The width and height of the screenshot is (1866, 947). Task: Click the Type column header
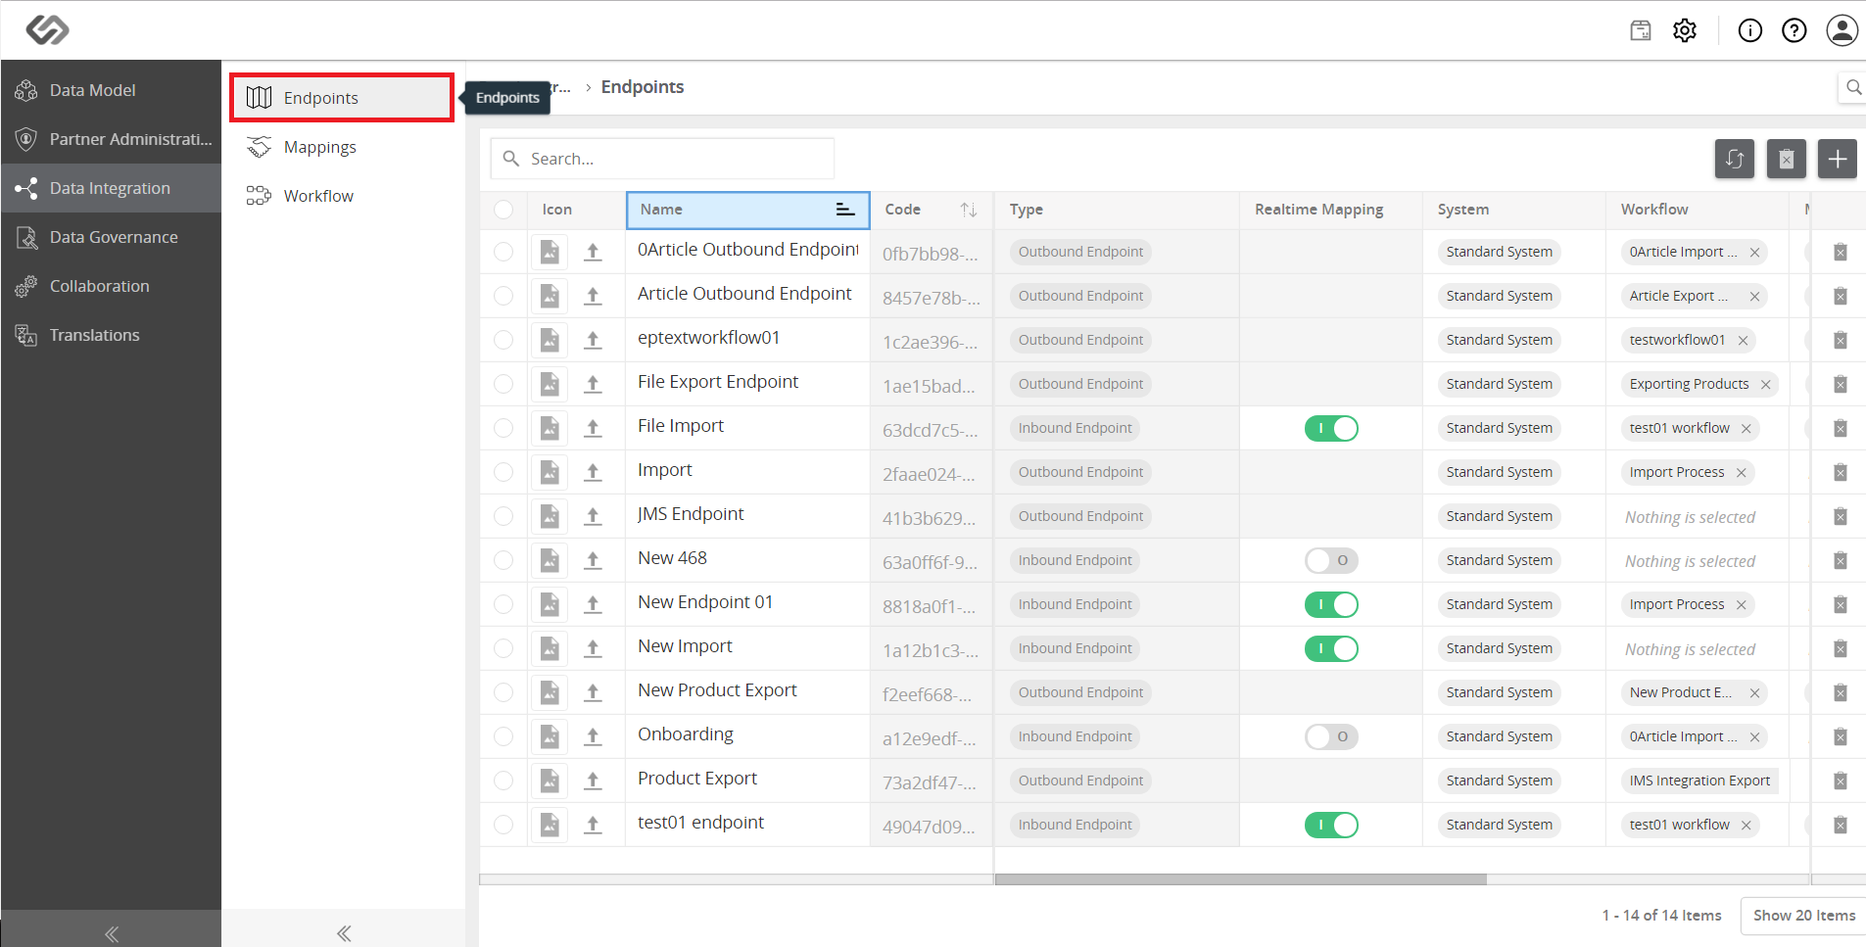click(x=1117, y=210)
